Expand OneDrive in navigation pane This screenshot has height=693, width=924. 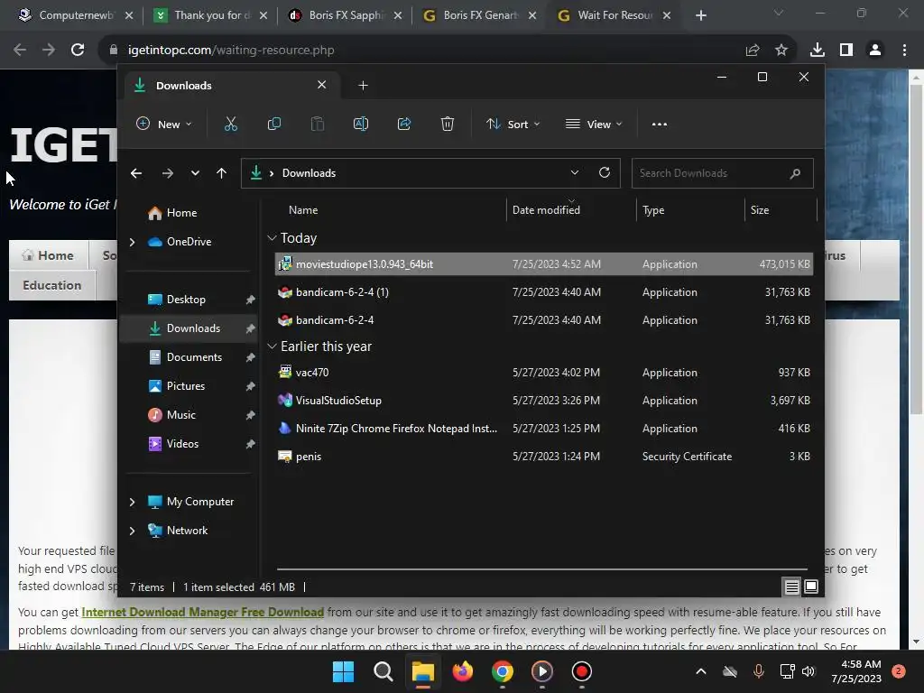point(132,242)
